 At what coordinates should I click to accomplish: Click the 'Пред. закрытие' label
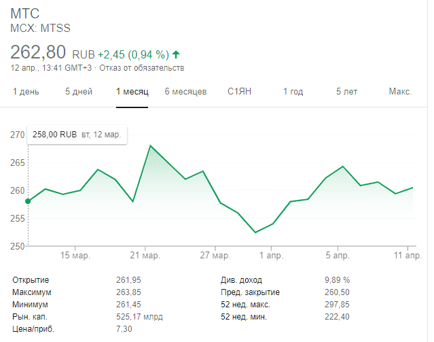pyautogui.click(x=250, y=292)
